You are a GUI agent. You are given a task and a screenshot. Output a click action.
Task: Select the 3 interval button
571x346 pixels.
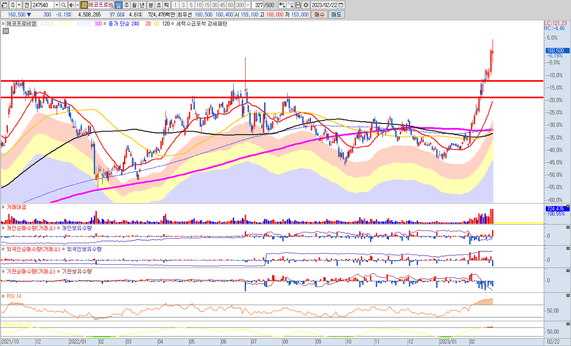(x=183, y=5)
